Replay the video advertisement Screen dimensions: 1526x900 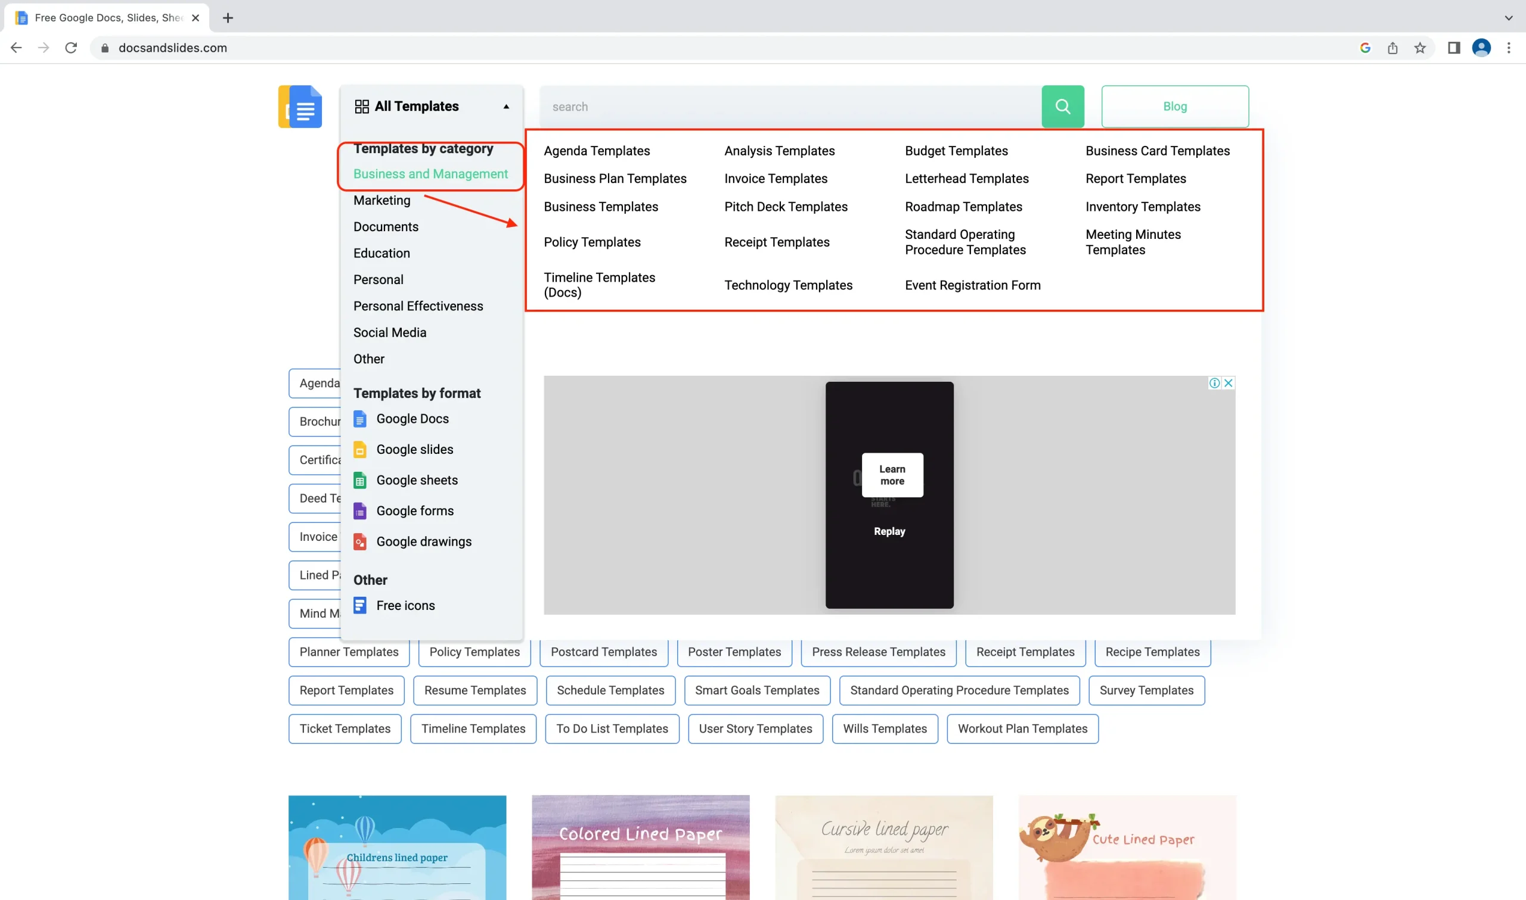coord(889,531)
